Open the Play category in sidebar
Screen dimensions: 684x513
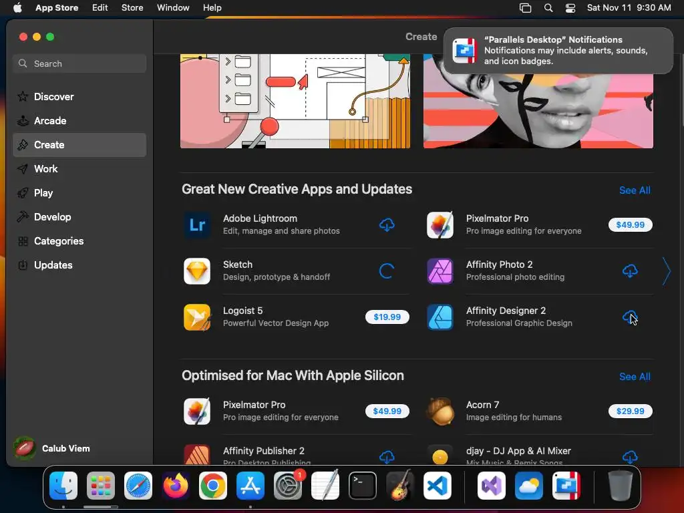point(79,193)
